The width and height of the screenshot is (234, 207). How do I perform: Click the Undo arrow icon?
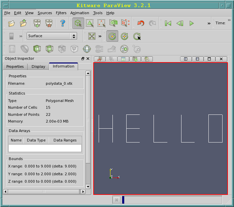[141, 23]
